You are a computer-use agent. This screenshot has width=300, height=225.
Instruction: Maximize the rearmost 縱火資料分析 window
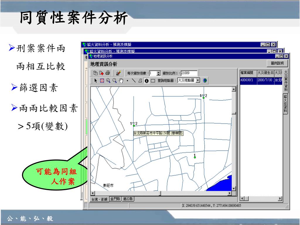click(x=268, y=45)
